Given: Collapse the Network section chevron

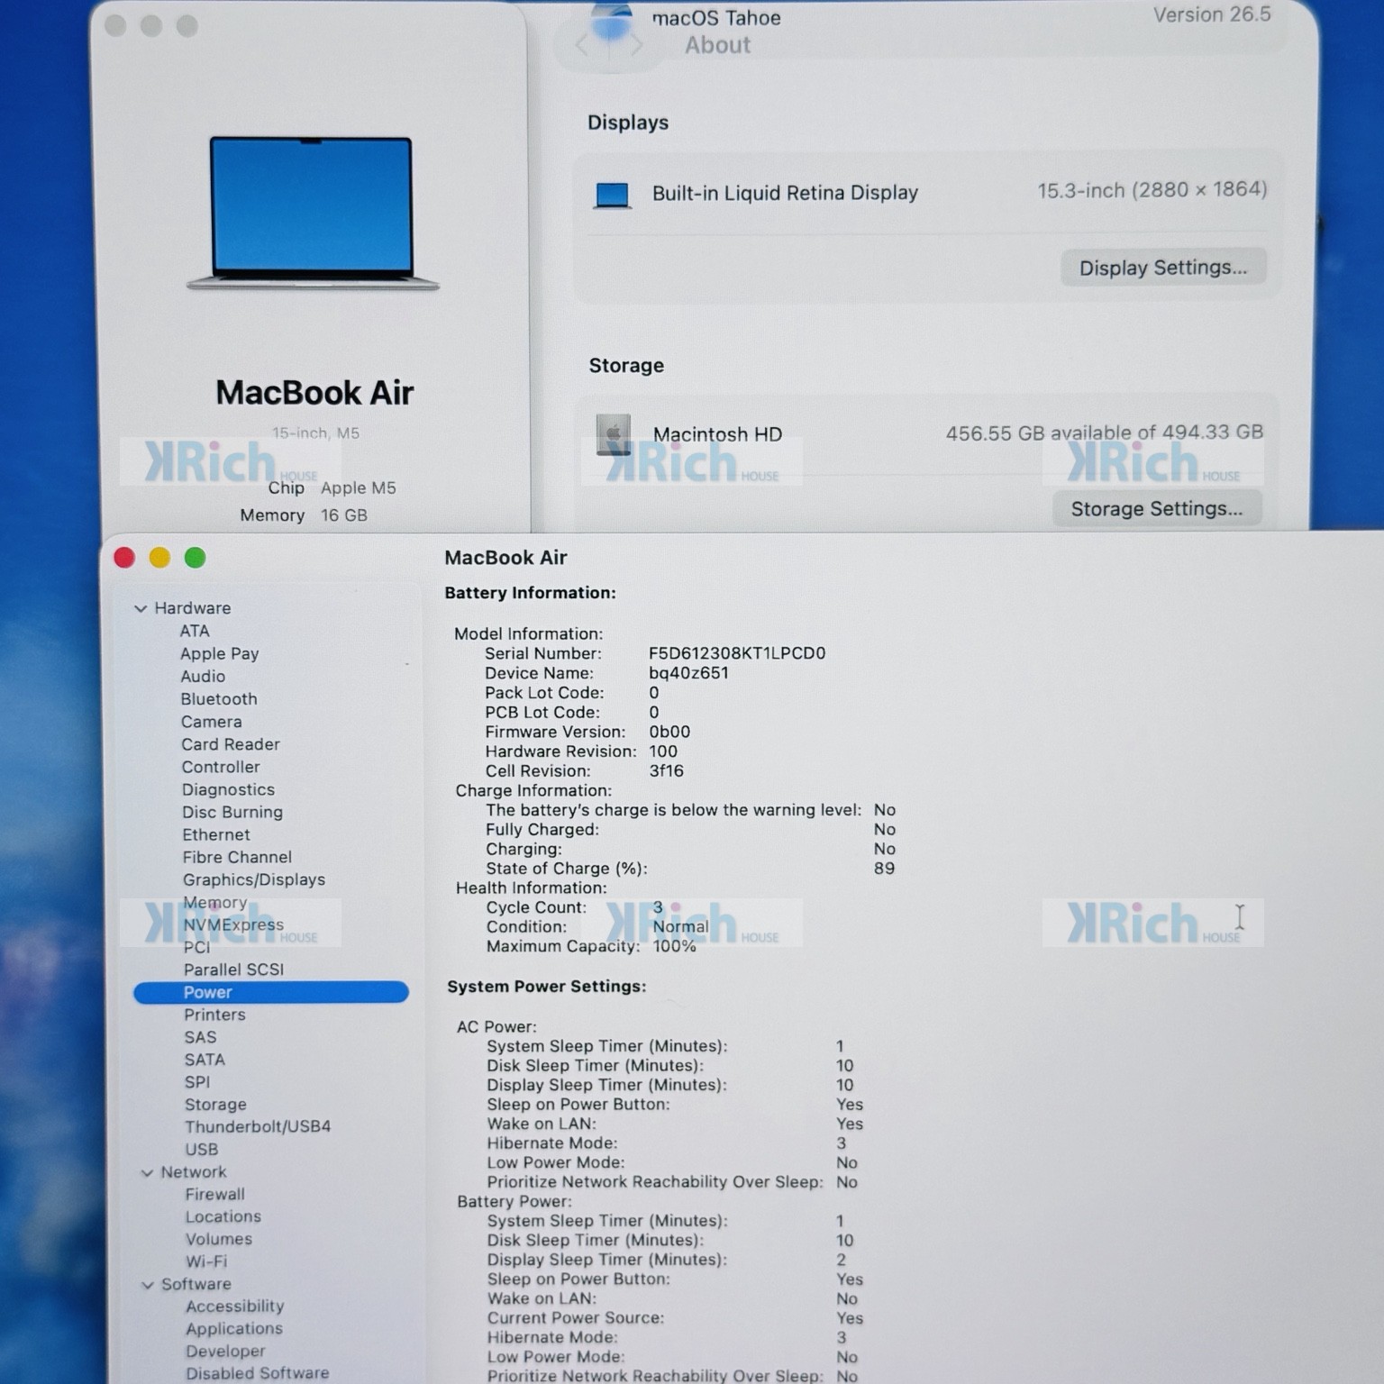Looking at the screenshot, I should point(147,1173).
